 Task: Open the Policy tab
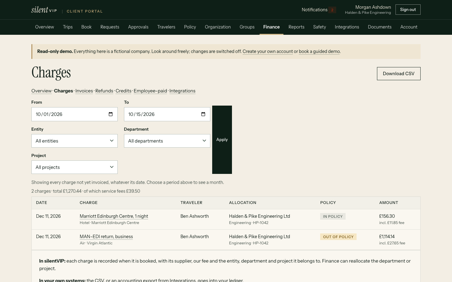point(190,27)
